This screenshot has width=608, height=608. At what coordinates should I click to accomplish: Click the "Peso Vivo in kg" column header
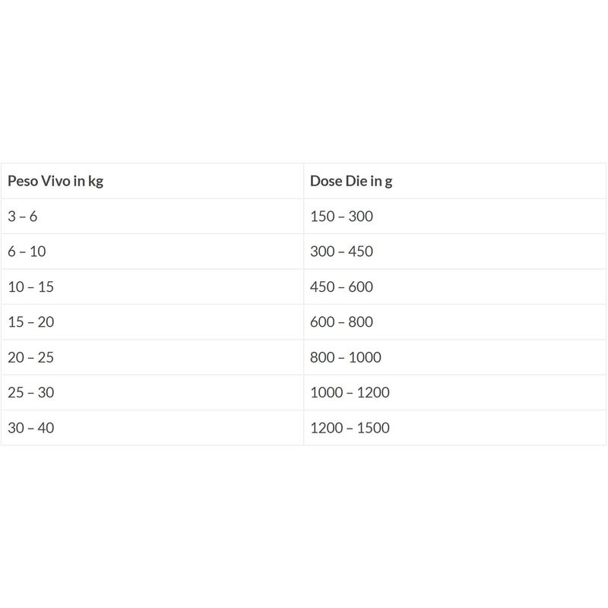(x=55, y=182)
